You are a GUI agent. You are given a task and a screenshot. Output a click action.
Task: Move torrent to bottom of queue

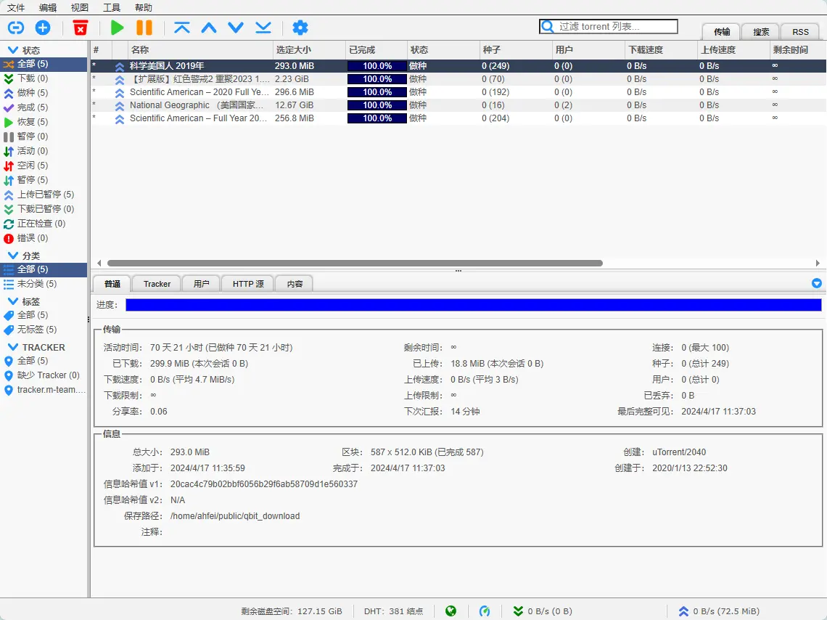click(263, 28)
